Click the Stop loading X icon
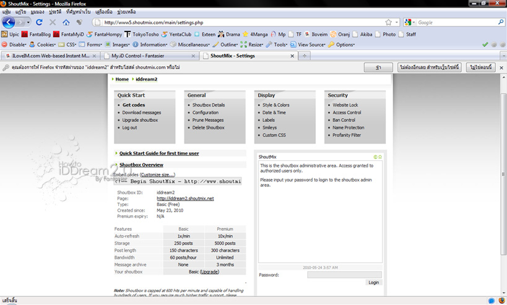The image size is (507, 305). [x=53, y=22]
